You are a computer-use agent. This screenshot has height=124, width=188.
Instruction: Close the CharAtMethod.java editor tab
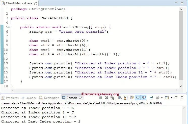35,3
